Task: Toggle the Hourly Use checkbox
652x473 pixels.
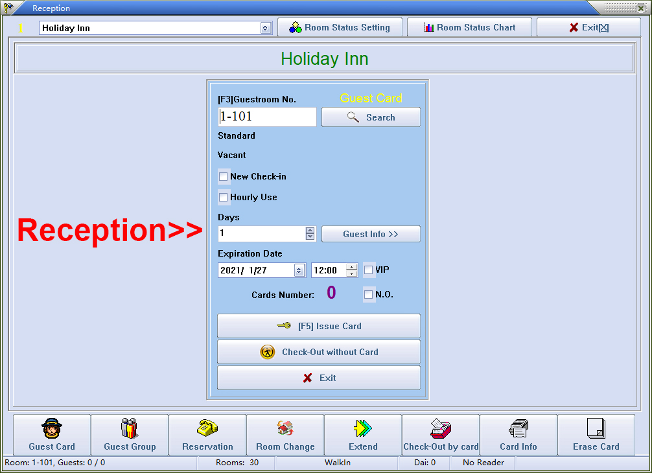Action: click(224, 197)
